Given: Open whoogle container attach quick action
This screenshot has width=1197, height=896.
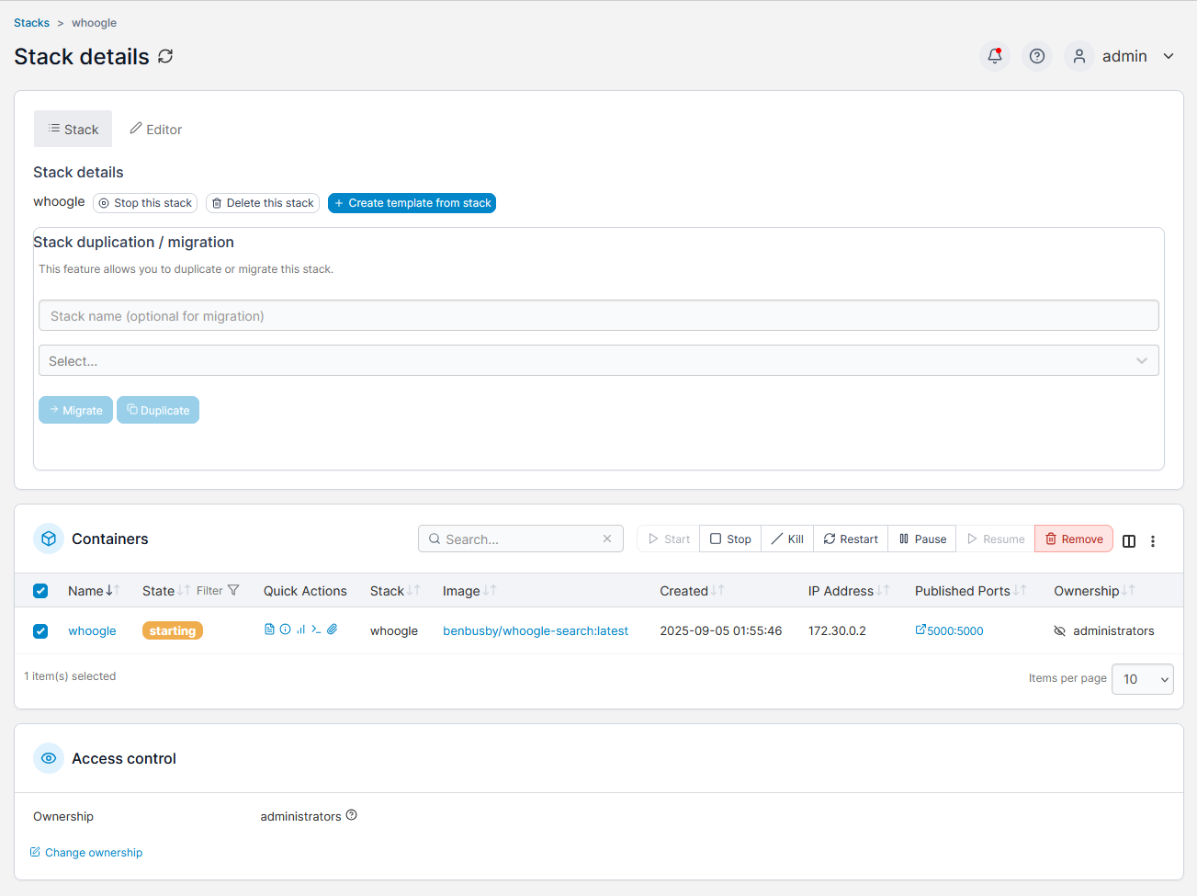Looking at the screenshot, I should coord(333,629).
